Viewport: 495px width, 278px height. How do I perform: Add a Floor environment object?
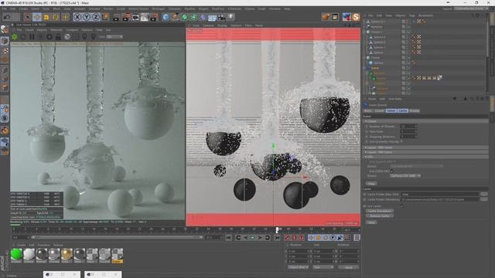pyautogui.click(x=212, y=17)
